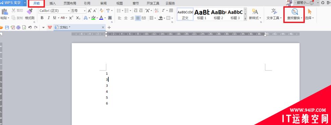Add new document with plus tab button
Viewport: 331px width, 125px height.
coord(109,27)
